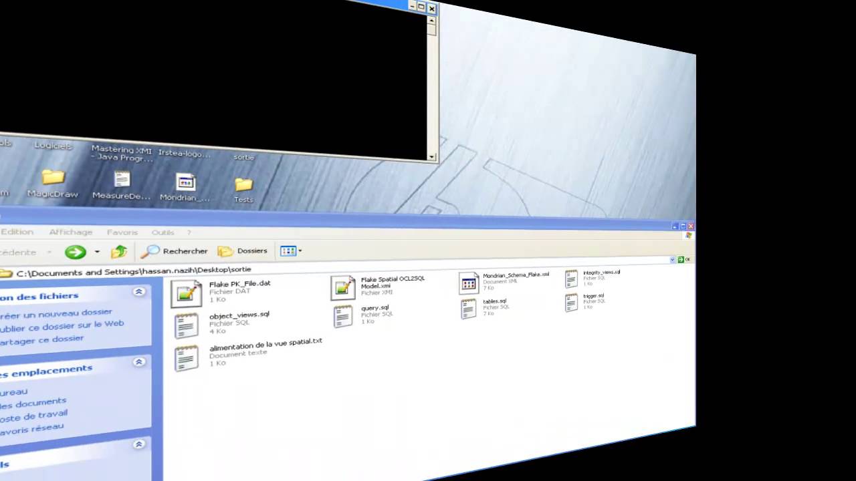Select the MagicDraw folder on the desktop
The image size is (856, 481).
[x=53, y=177]
